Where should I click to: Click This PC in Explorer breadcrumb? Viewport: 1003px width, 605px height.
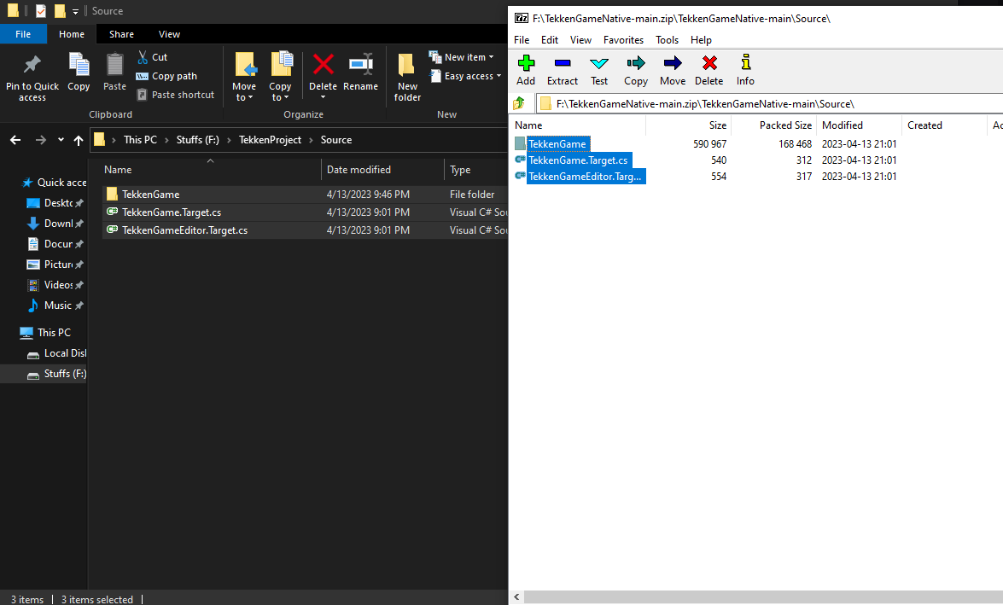140,140
